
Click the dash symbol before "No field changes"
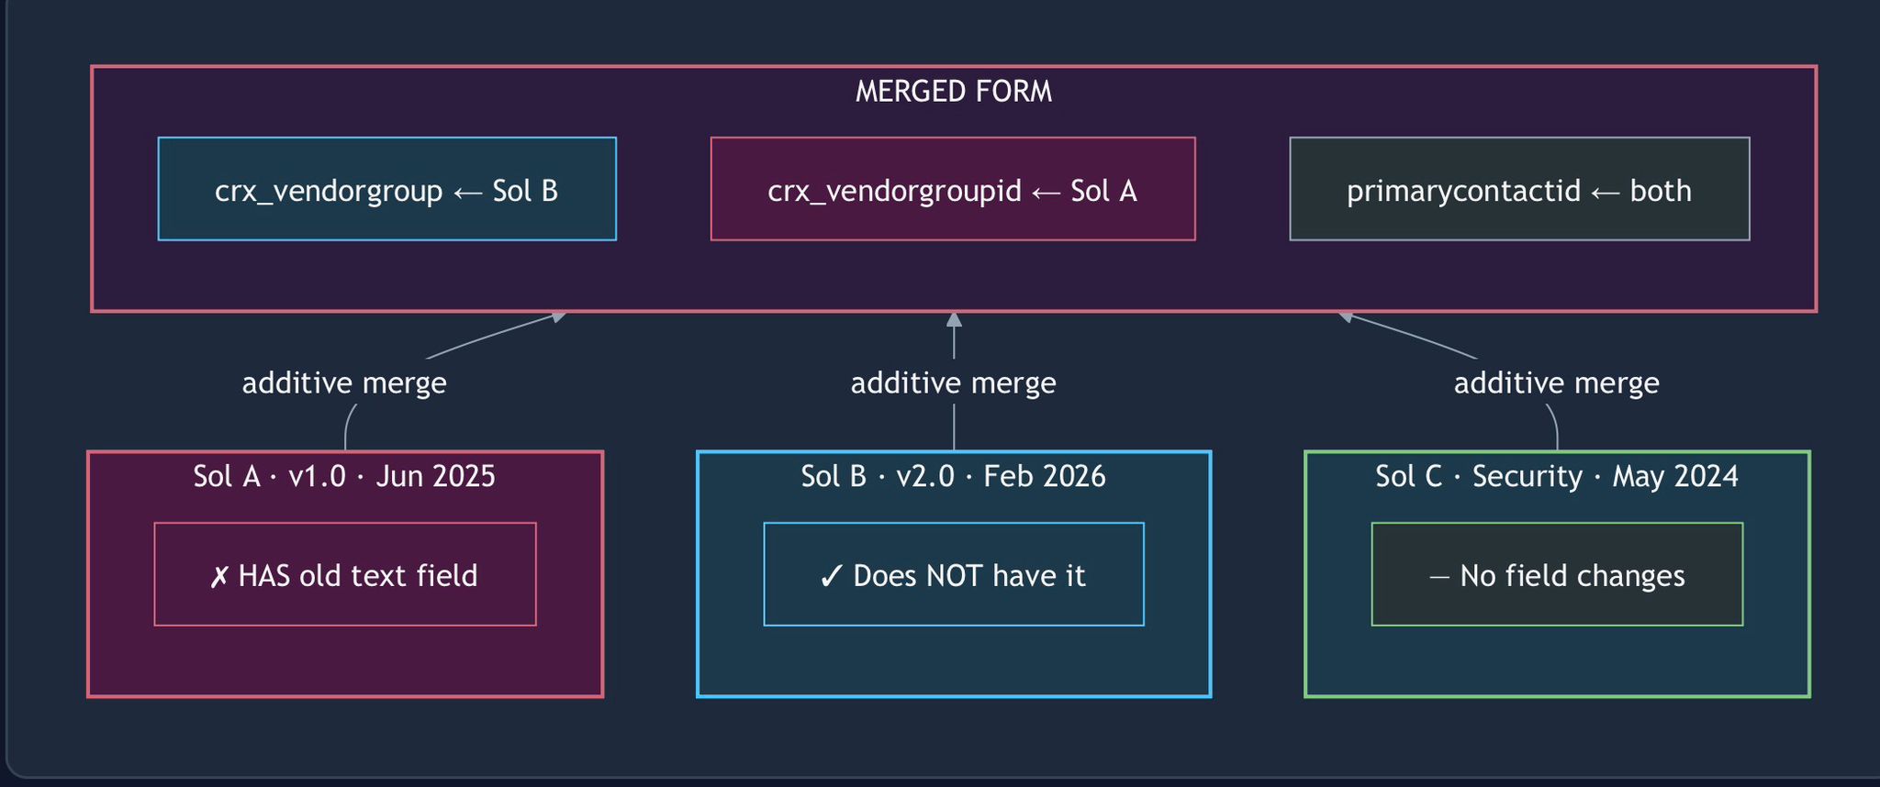(x=1439, y=576)
